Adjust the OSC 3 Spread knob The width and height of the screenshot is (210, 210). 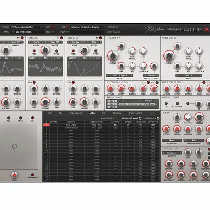tap(96, 89)
